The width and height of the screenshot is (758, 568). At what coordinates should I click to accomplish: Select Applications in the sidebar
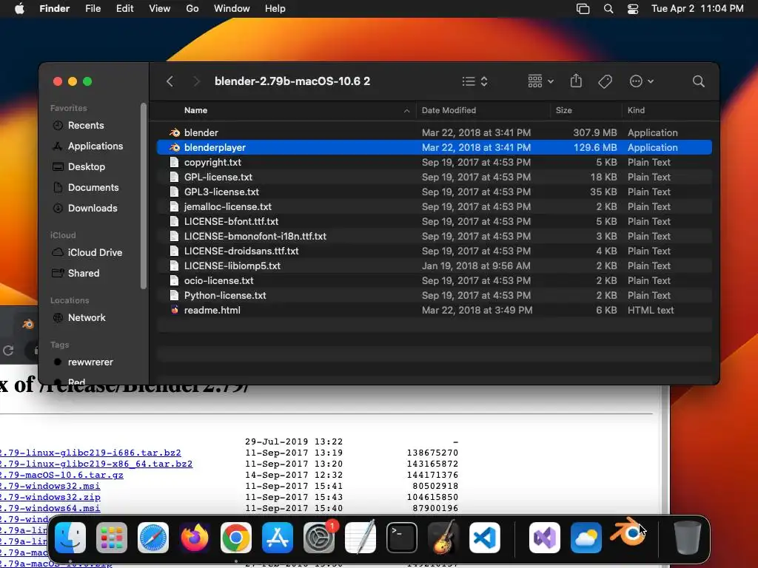point(95,146)
